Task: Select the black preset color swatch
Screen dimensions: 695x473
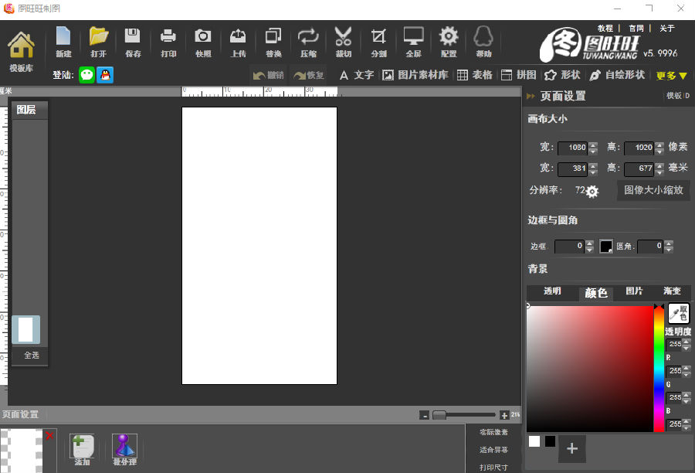Action: click(550, 441)
